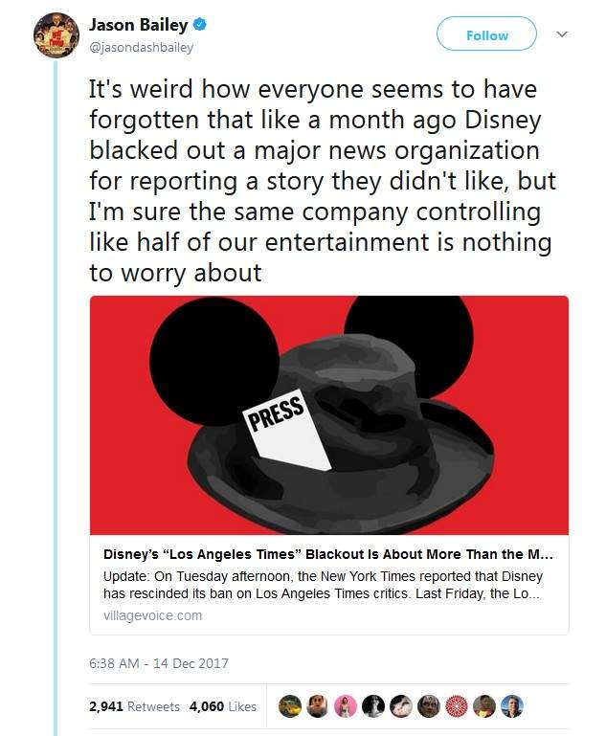Screen dimensions: 606x736
Task: Click the @jasondashbailey handle
Action: click(x=142, y=45)
